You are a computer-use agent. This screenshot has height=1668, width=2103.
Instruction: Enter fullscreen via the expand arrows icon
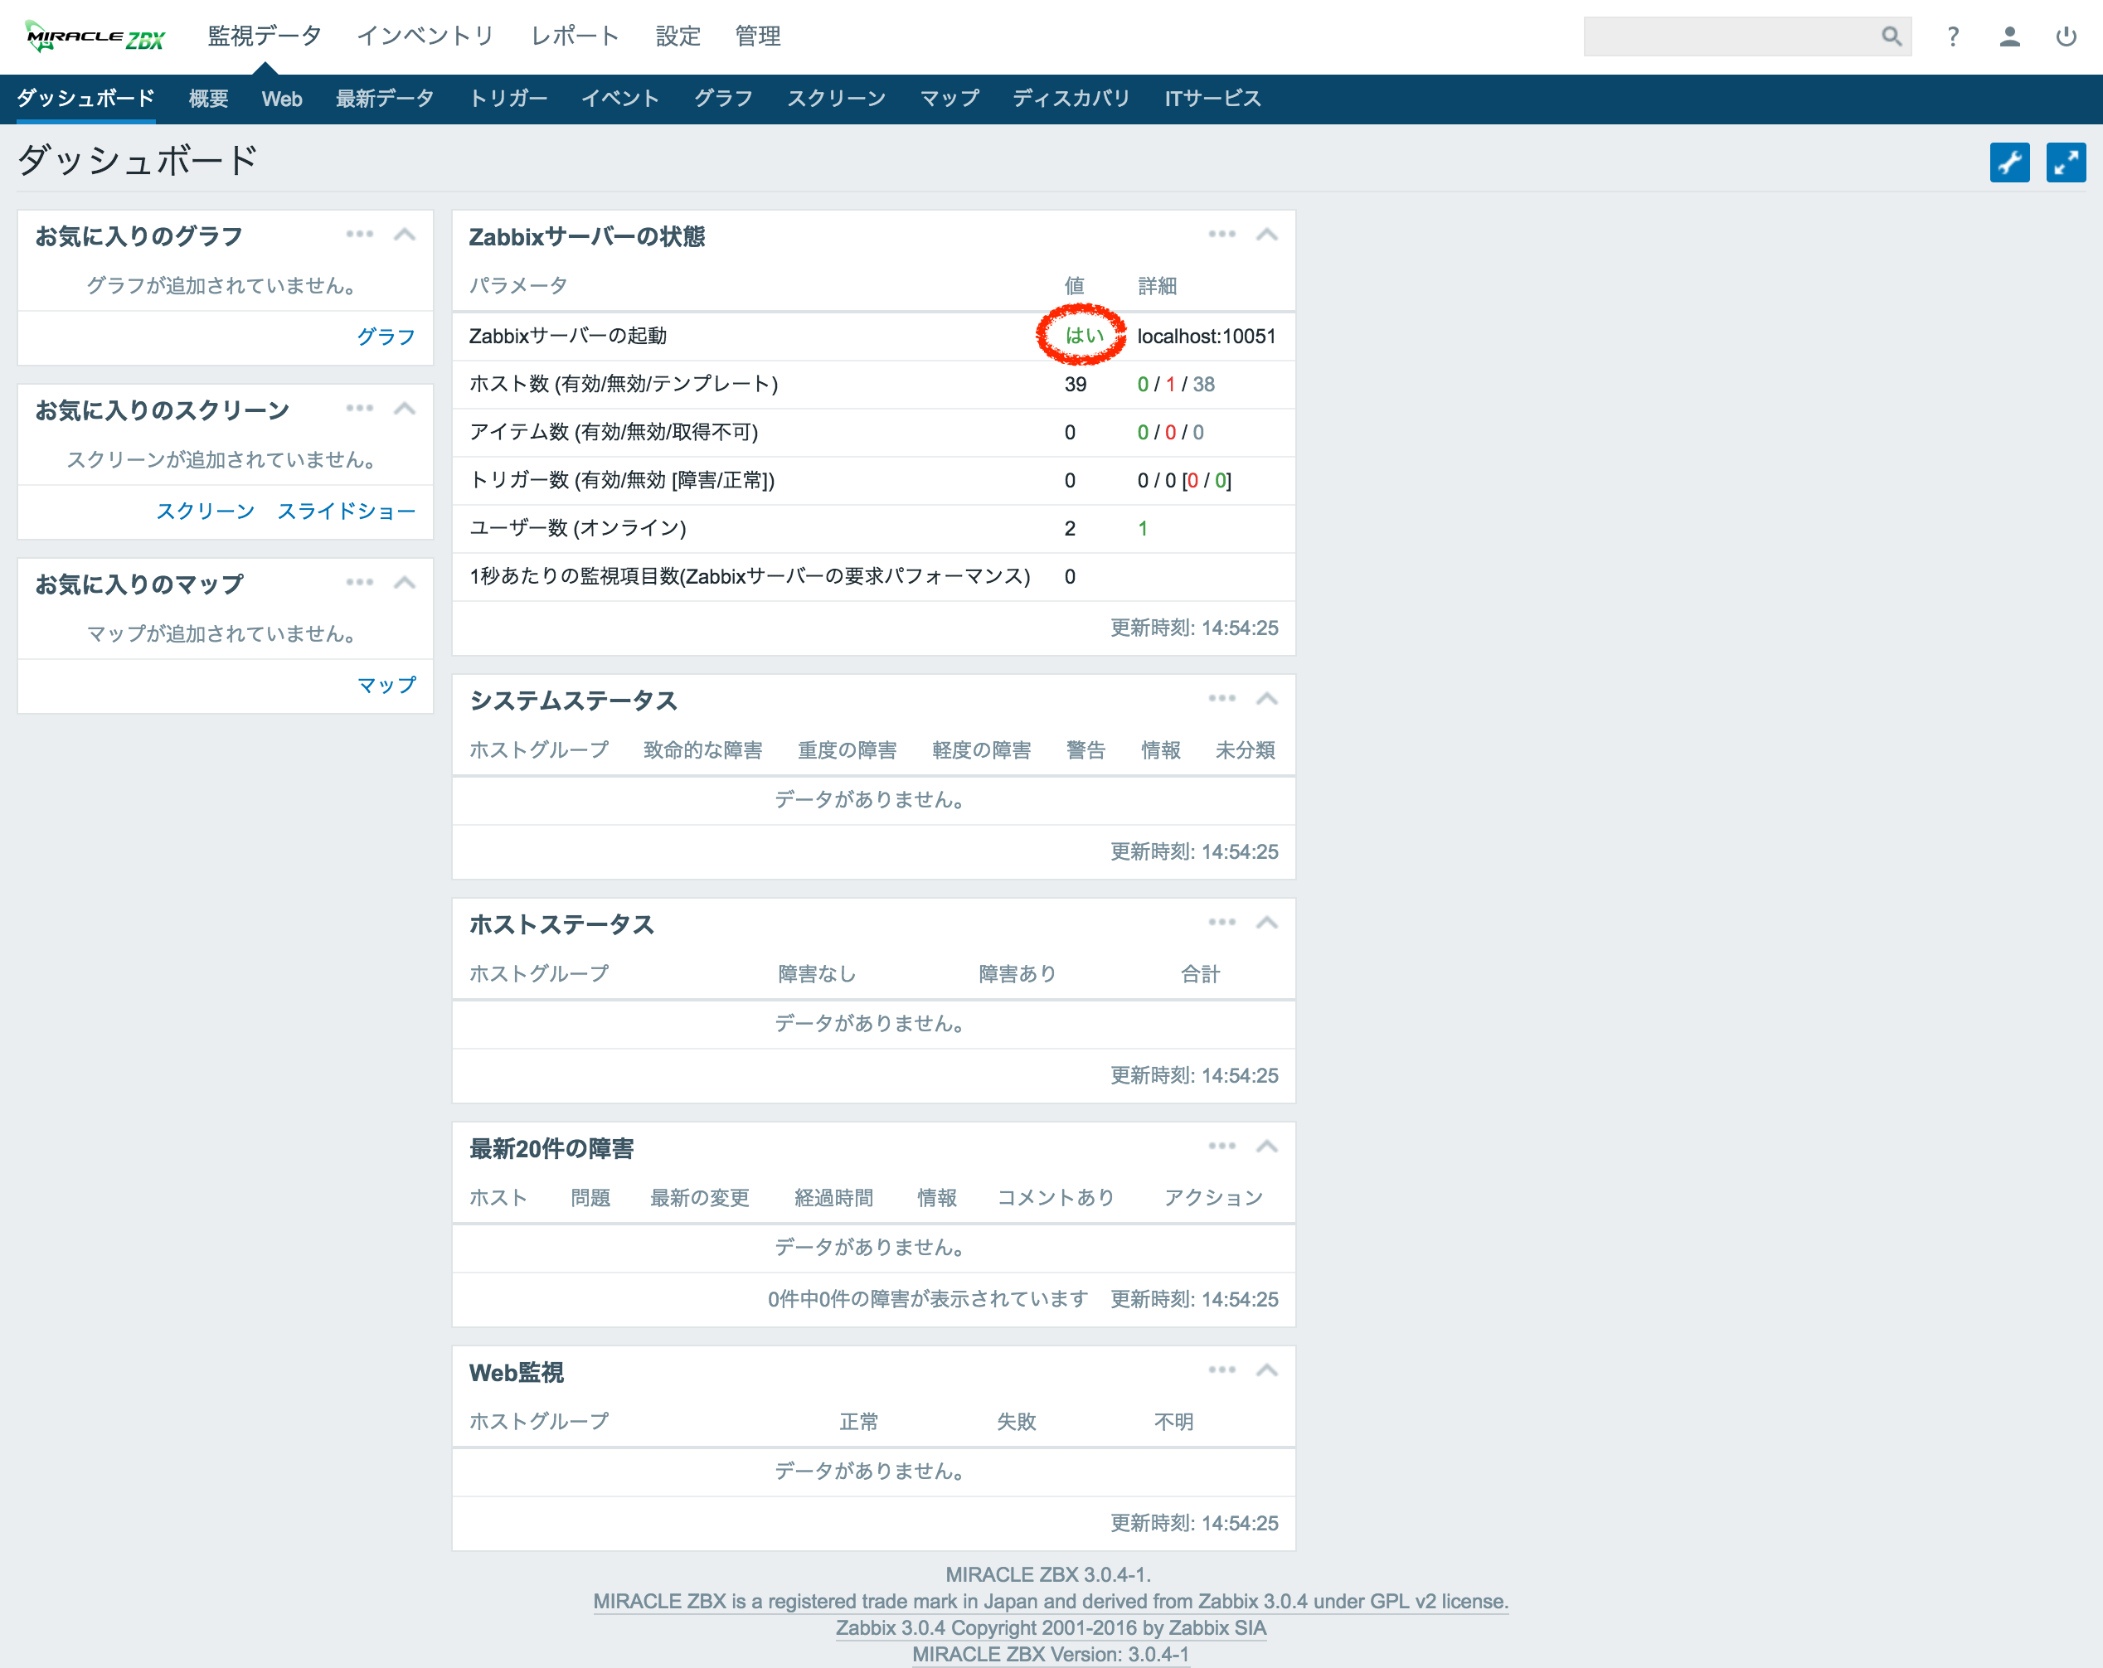pos(2066,162)
